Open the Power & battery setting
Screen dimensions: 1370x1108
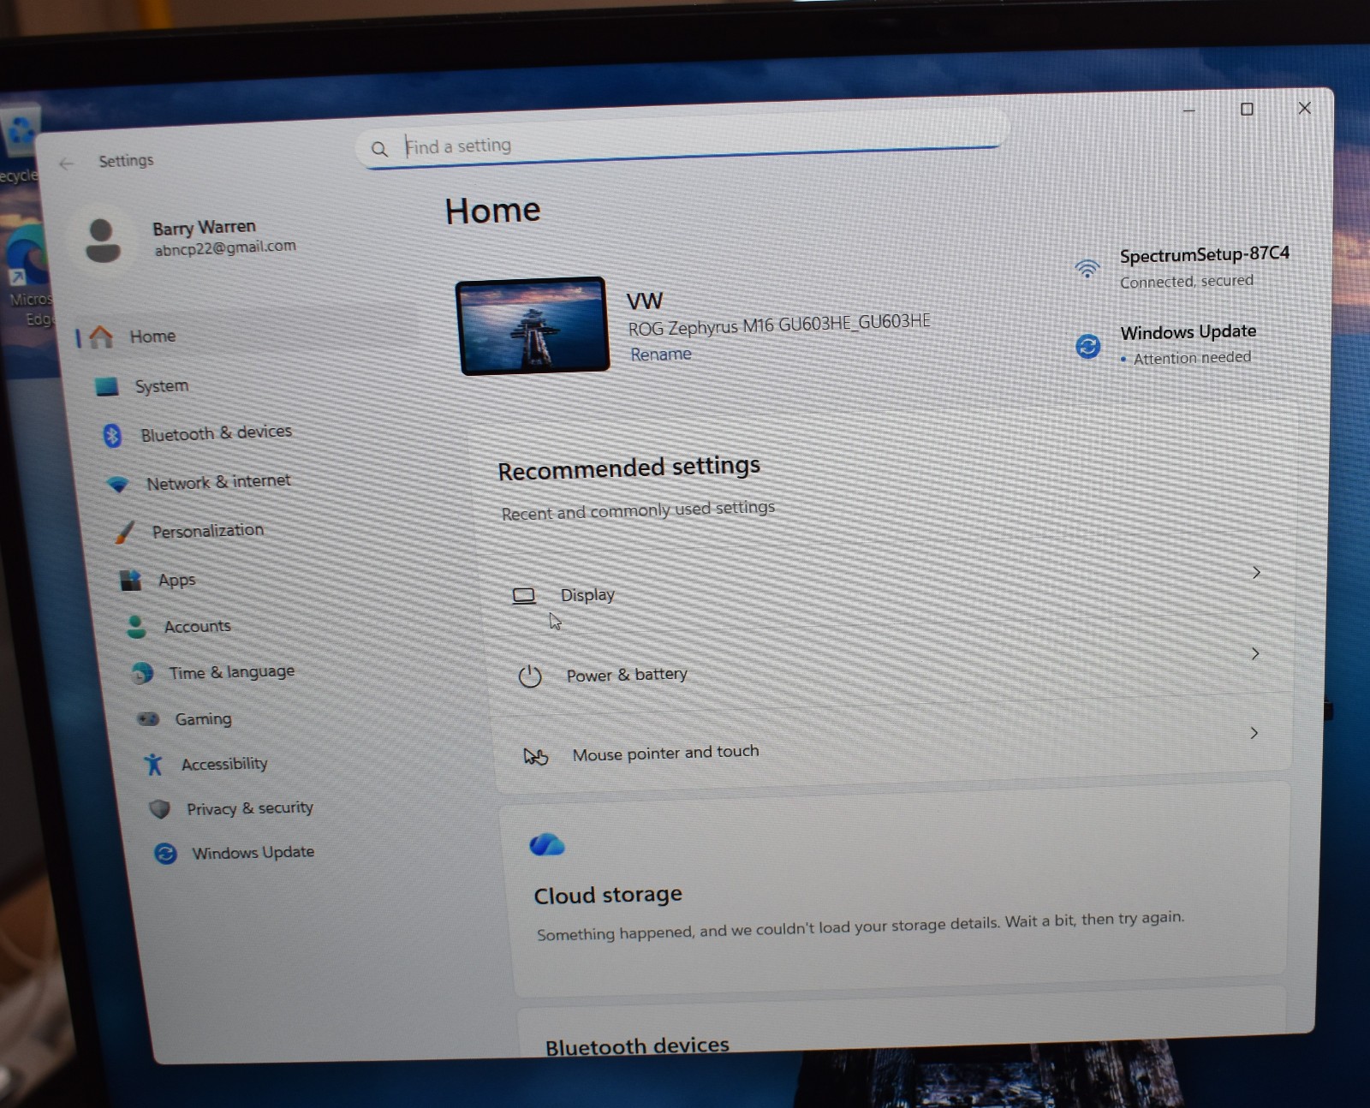click(x=889, y=664)
